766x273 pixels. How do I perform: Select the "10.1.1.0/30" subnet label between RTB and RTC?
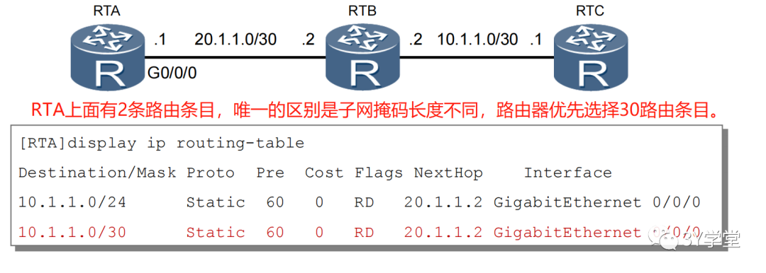click(x=477, y=40)
